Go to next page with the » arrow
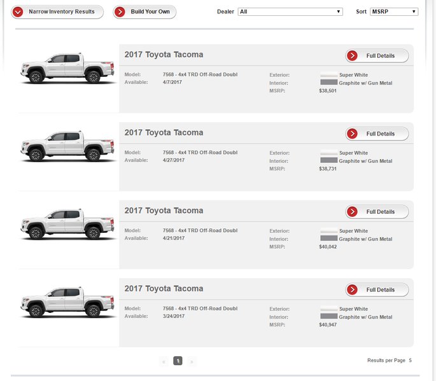The width and height of the screenshot is (436, 381). click(x=192, y=361)
